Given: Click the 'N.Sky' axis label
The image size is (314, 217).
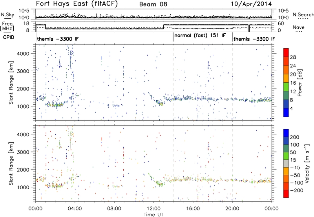Looking at the screenshot, I should 7,14.
